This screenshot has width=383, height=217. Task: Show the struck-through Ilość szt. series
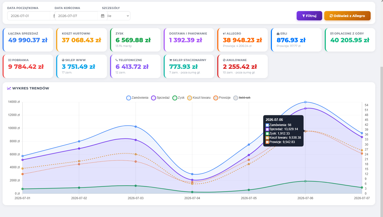pyautogui.click(x=242, y=98)
